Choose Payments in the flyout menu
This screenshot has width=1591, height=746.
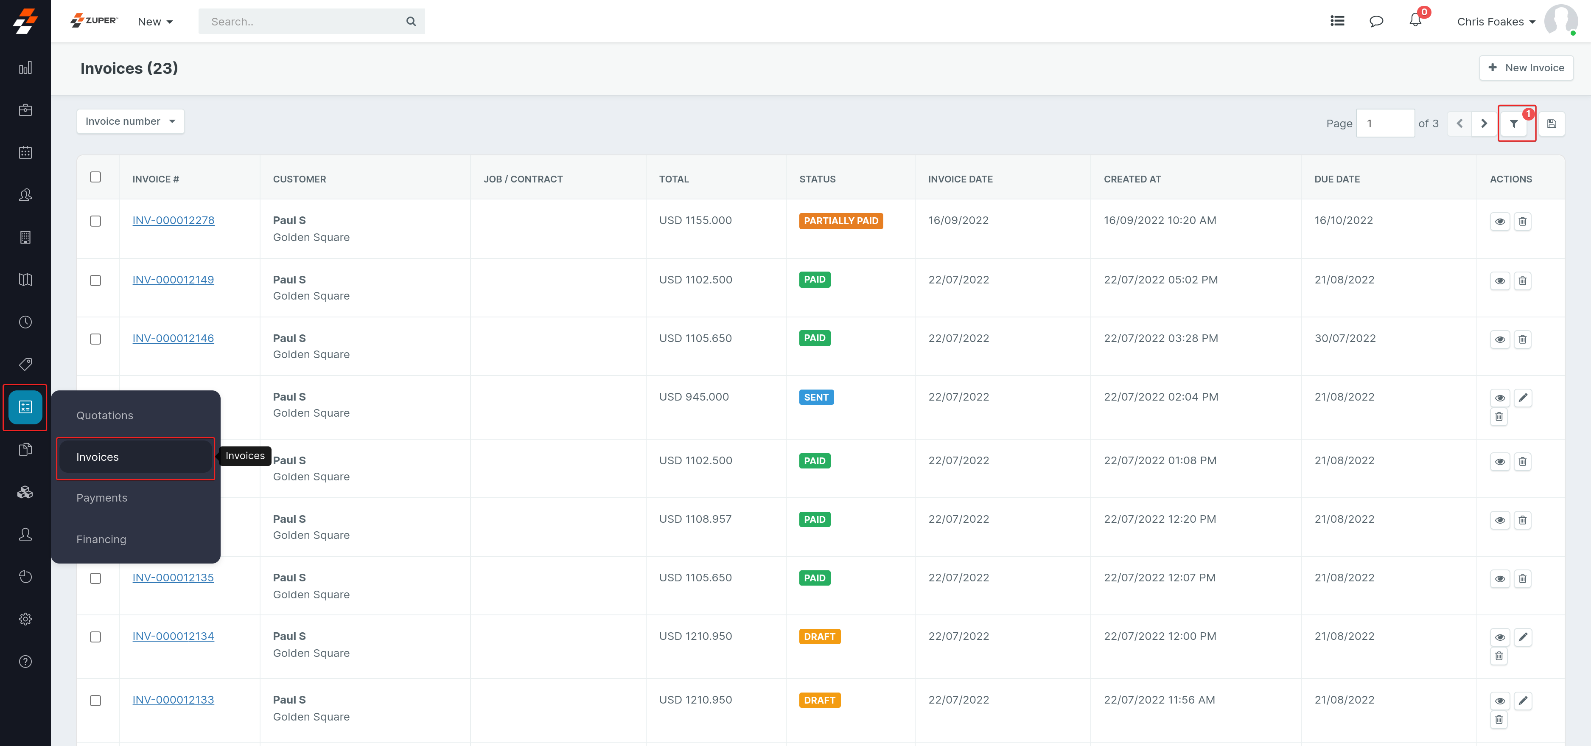(x=101, y=498)
